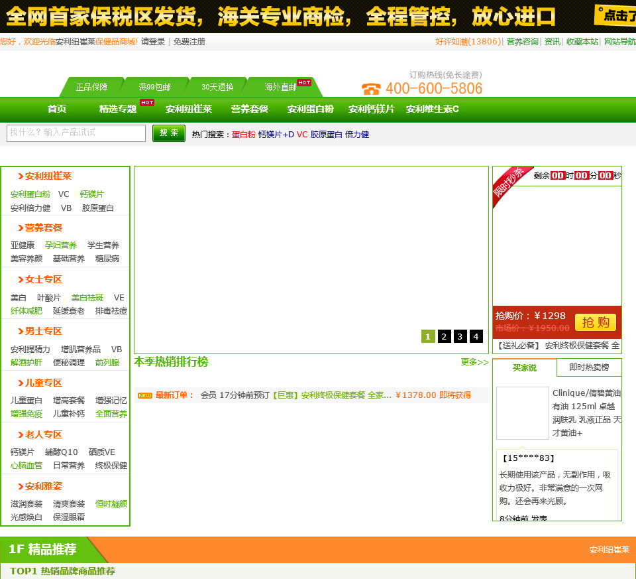
Task: Click the buyer review product thumbnail
Action: (x=523, y=413)
